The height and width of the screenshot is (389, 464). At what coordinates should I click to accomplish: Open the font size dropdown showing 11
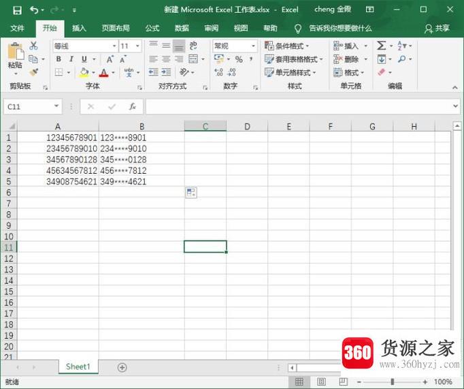(137, 46)
